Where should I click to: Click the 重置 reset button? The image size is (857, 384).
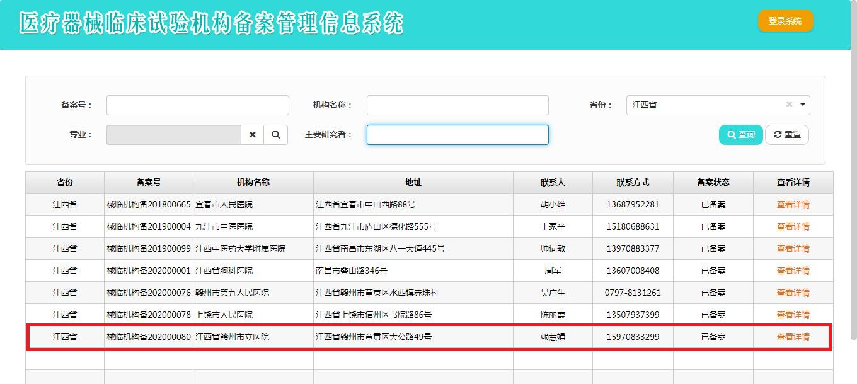(x=787, y=135)
